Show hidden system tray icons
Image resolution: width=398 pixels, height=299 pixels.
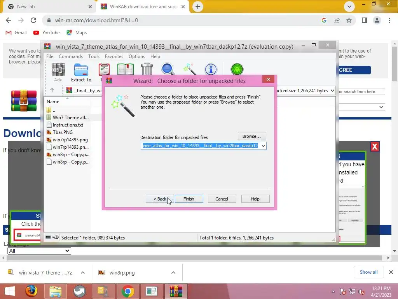click(x=333, y=292)
